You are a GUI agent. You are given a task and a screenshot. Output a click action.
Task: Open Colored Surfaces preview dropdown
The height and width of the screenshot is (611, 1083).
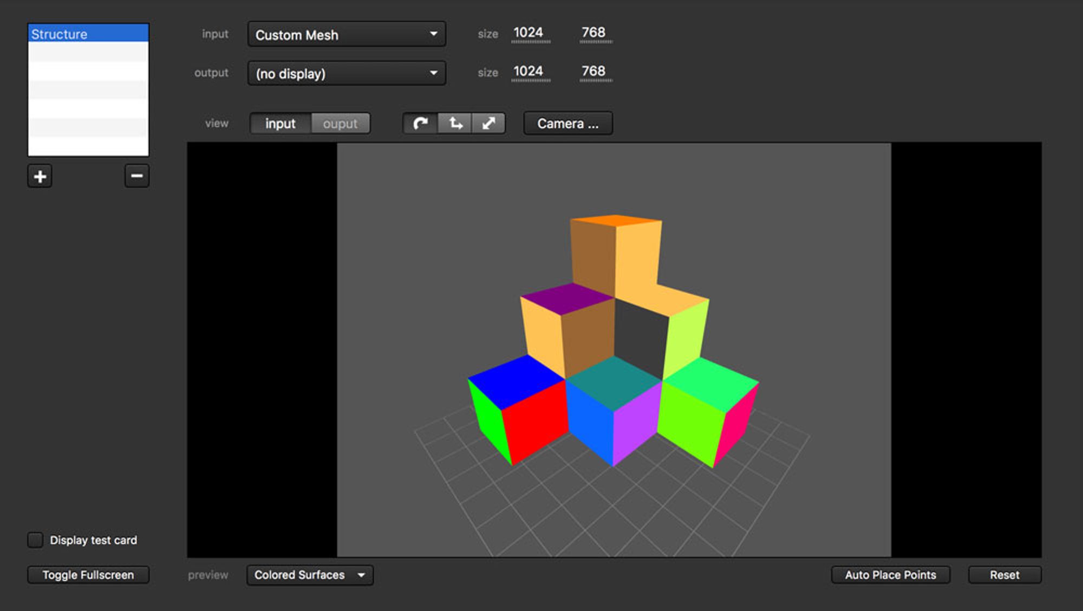point(310,575)
